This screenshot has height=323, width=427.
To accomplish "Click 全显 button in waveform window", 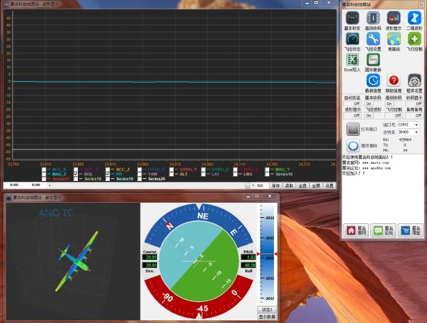I will pos(302,186).
